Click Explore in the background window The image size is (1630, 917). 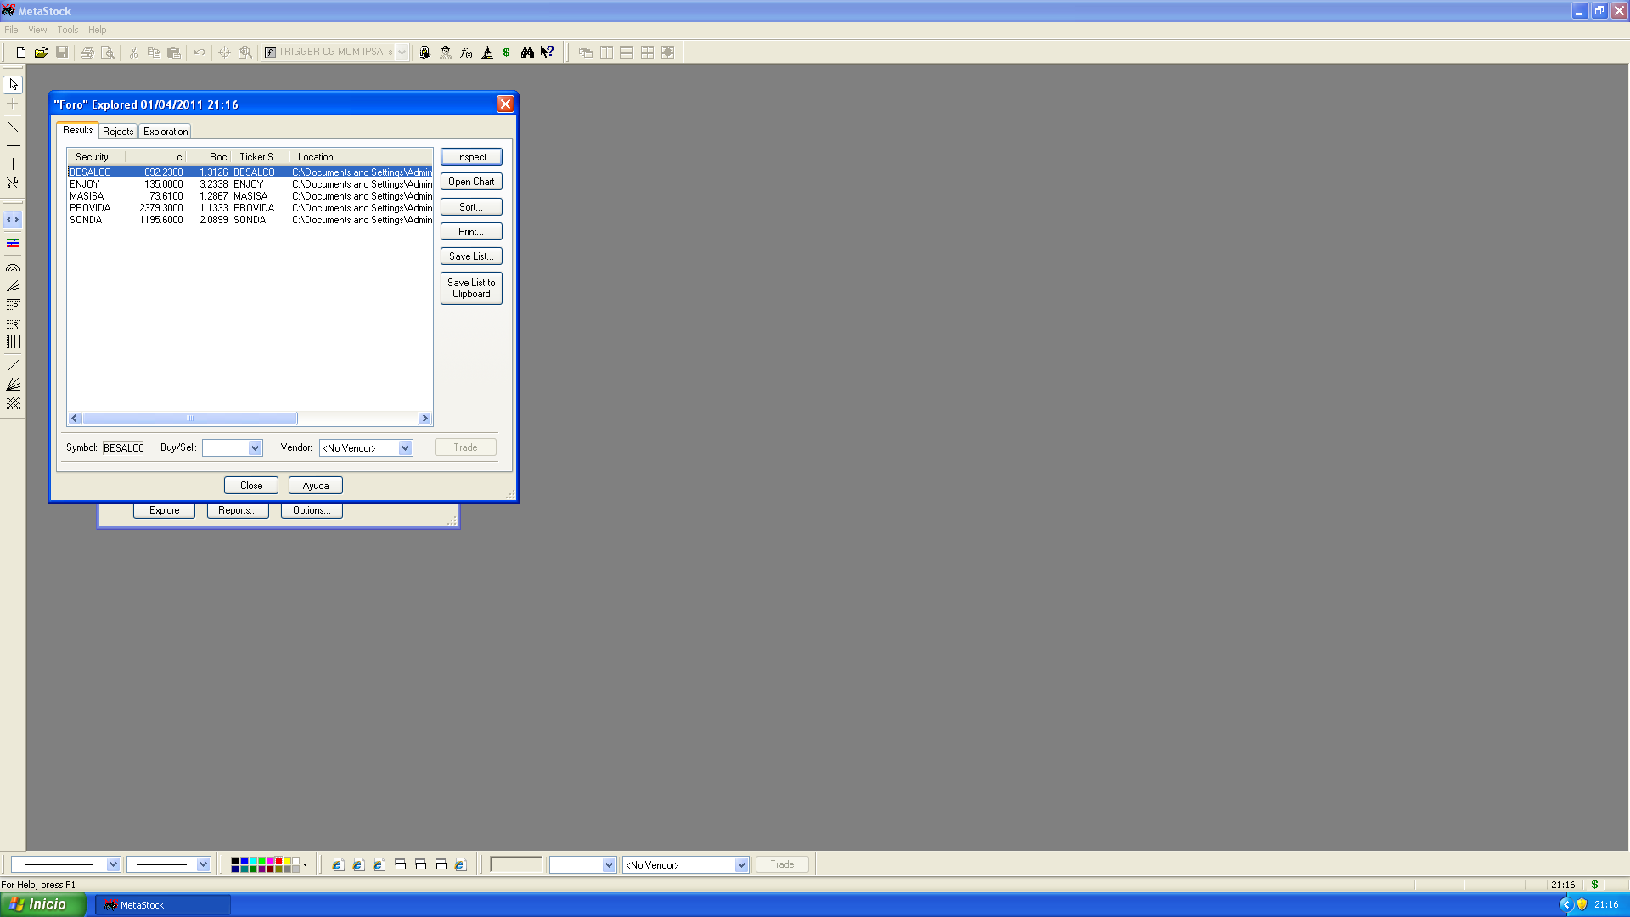(x=164, y=510)
